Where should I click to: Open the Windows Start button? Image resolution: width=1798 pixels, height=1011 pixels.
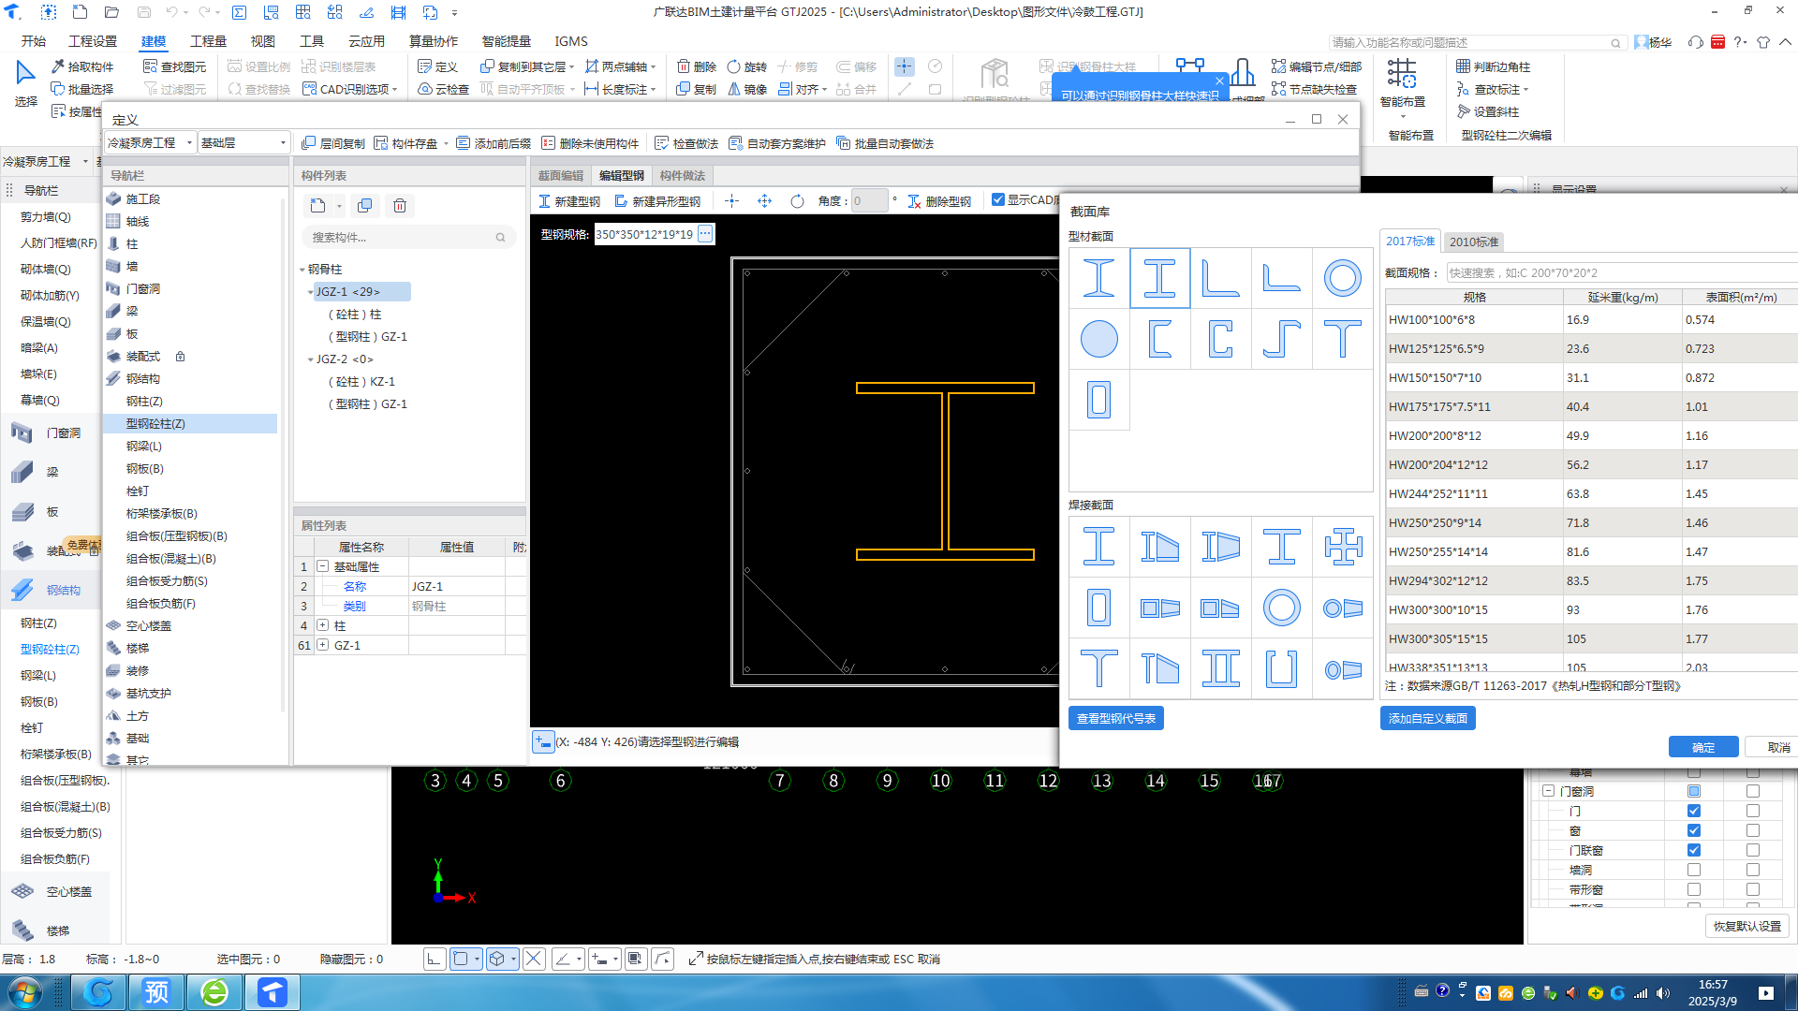tap(25, 991)
